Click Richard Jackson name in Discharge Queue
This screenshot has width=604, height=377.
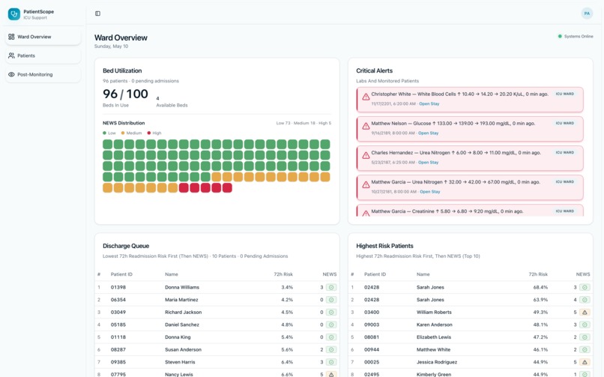[184, 313]
